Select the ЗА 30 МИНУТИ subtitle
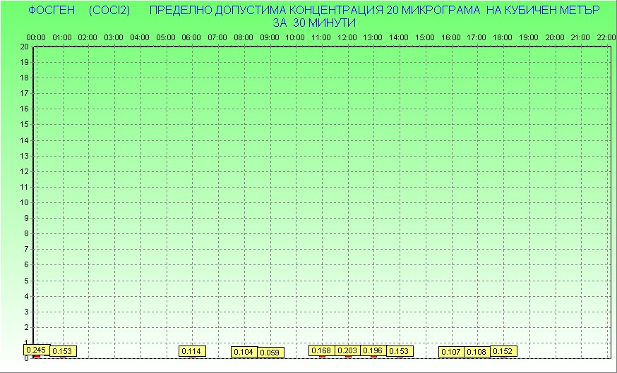This screenshot has height=373, width=617. pyautogui.click(x=314, y=23)
